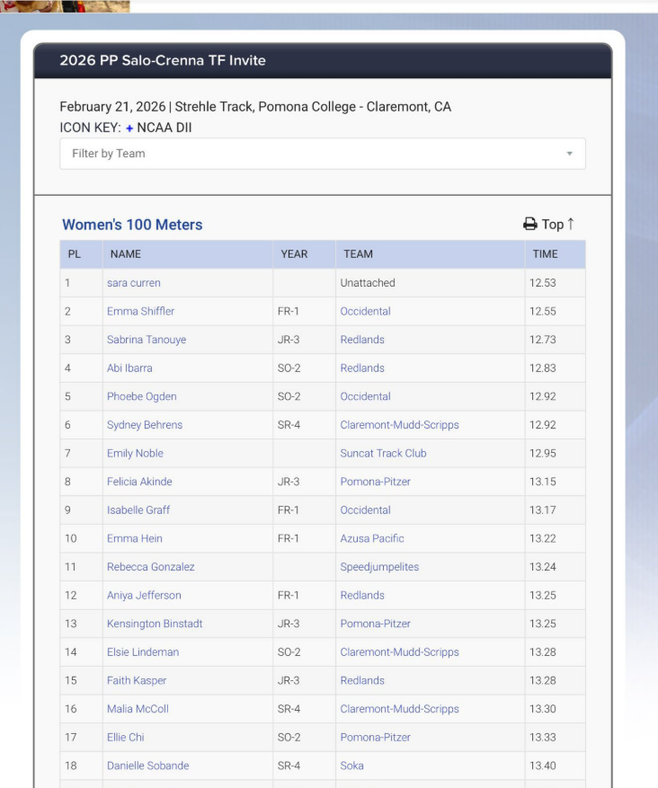The height and width of the screenshot is (788, 658).
Task: Click the TIME column header
Action: pyautogui.click(x=545, y=254)
